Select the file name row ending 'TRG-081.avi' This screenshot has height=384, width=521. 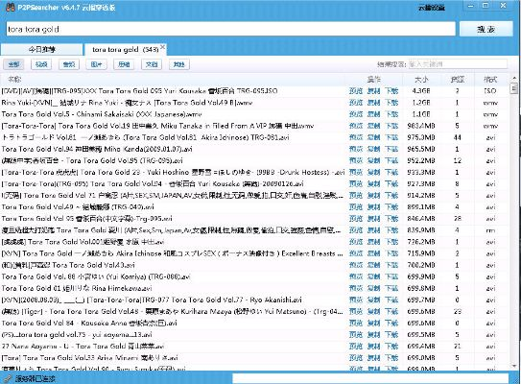pyautogui.click(x=145, y=137)
